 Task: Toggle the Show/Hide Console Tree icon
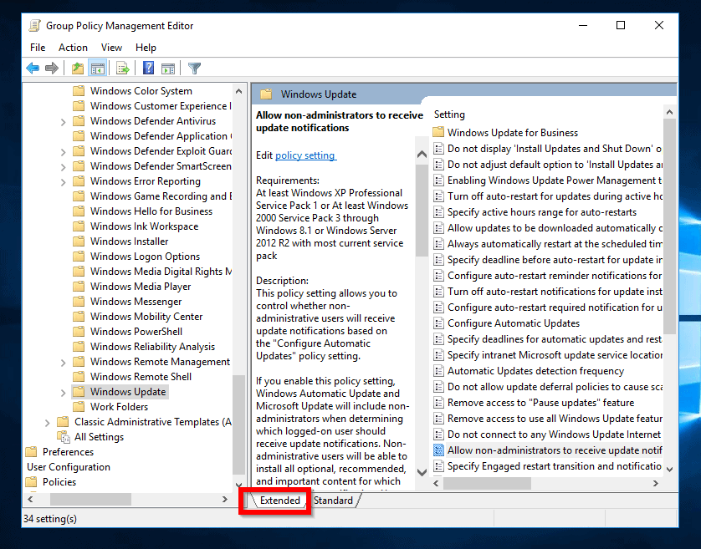[x=97, y=69]
